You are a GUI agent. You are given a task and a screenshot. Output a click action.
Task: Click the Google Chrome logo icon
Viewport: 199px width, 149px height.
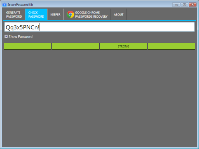(x=70, y=14)
